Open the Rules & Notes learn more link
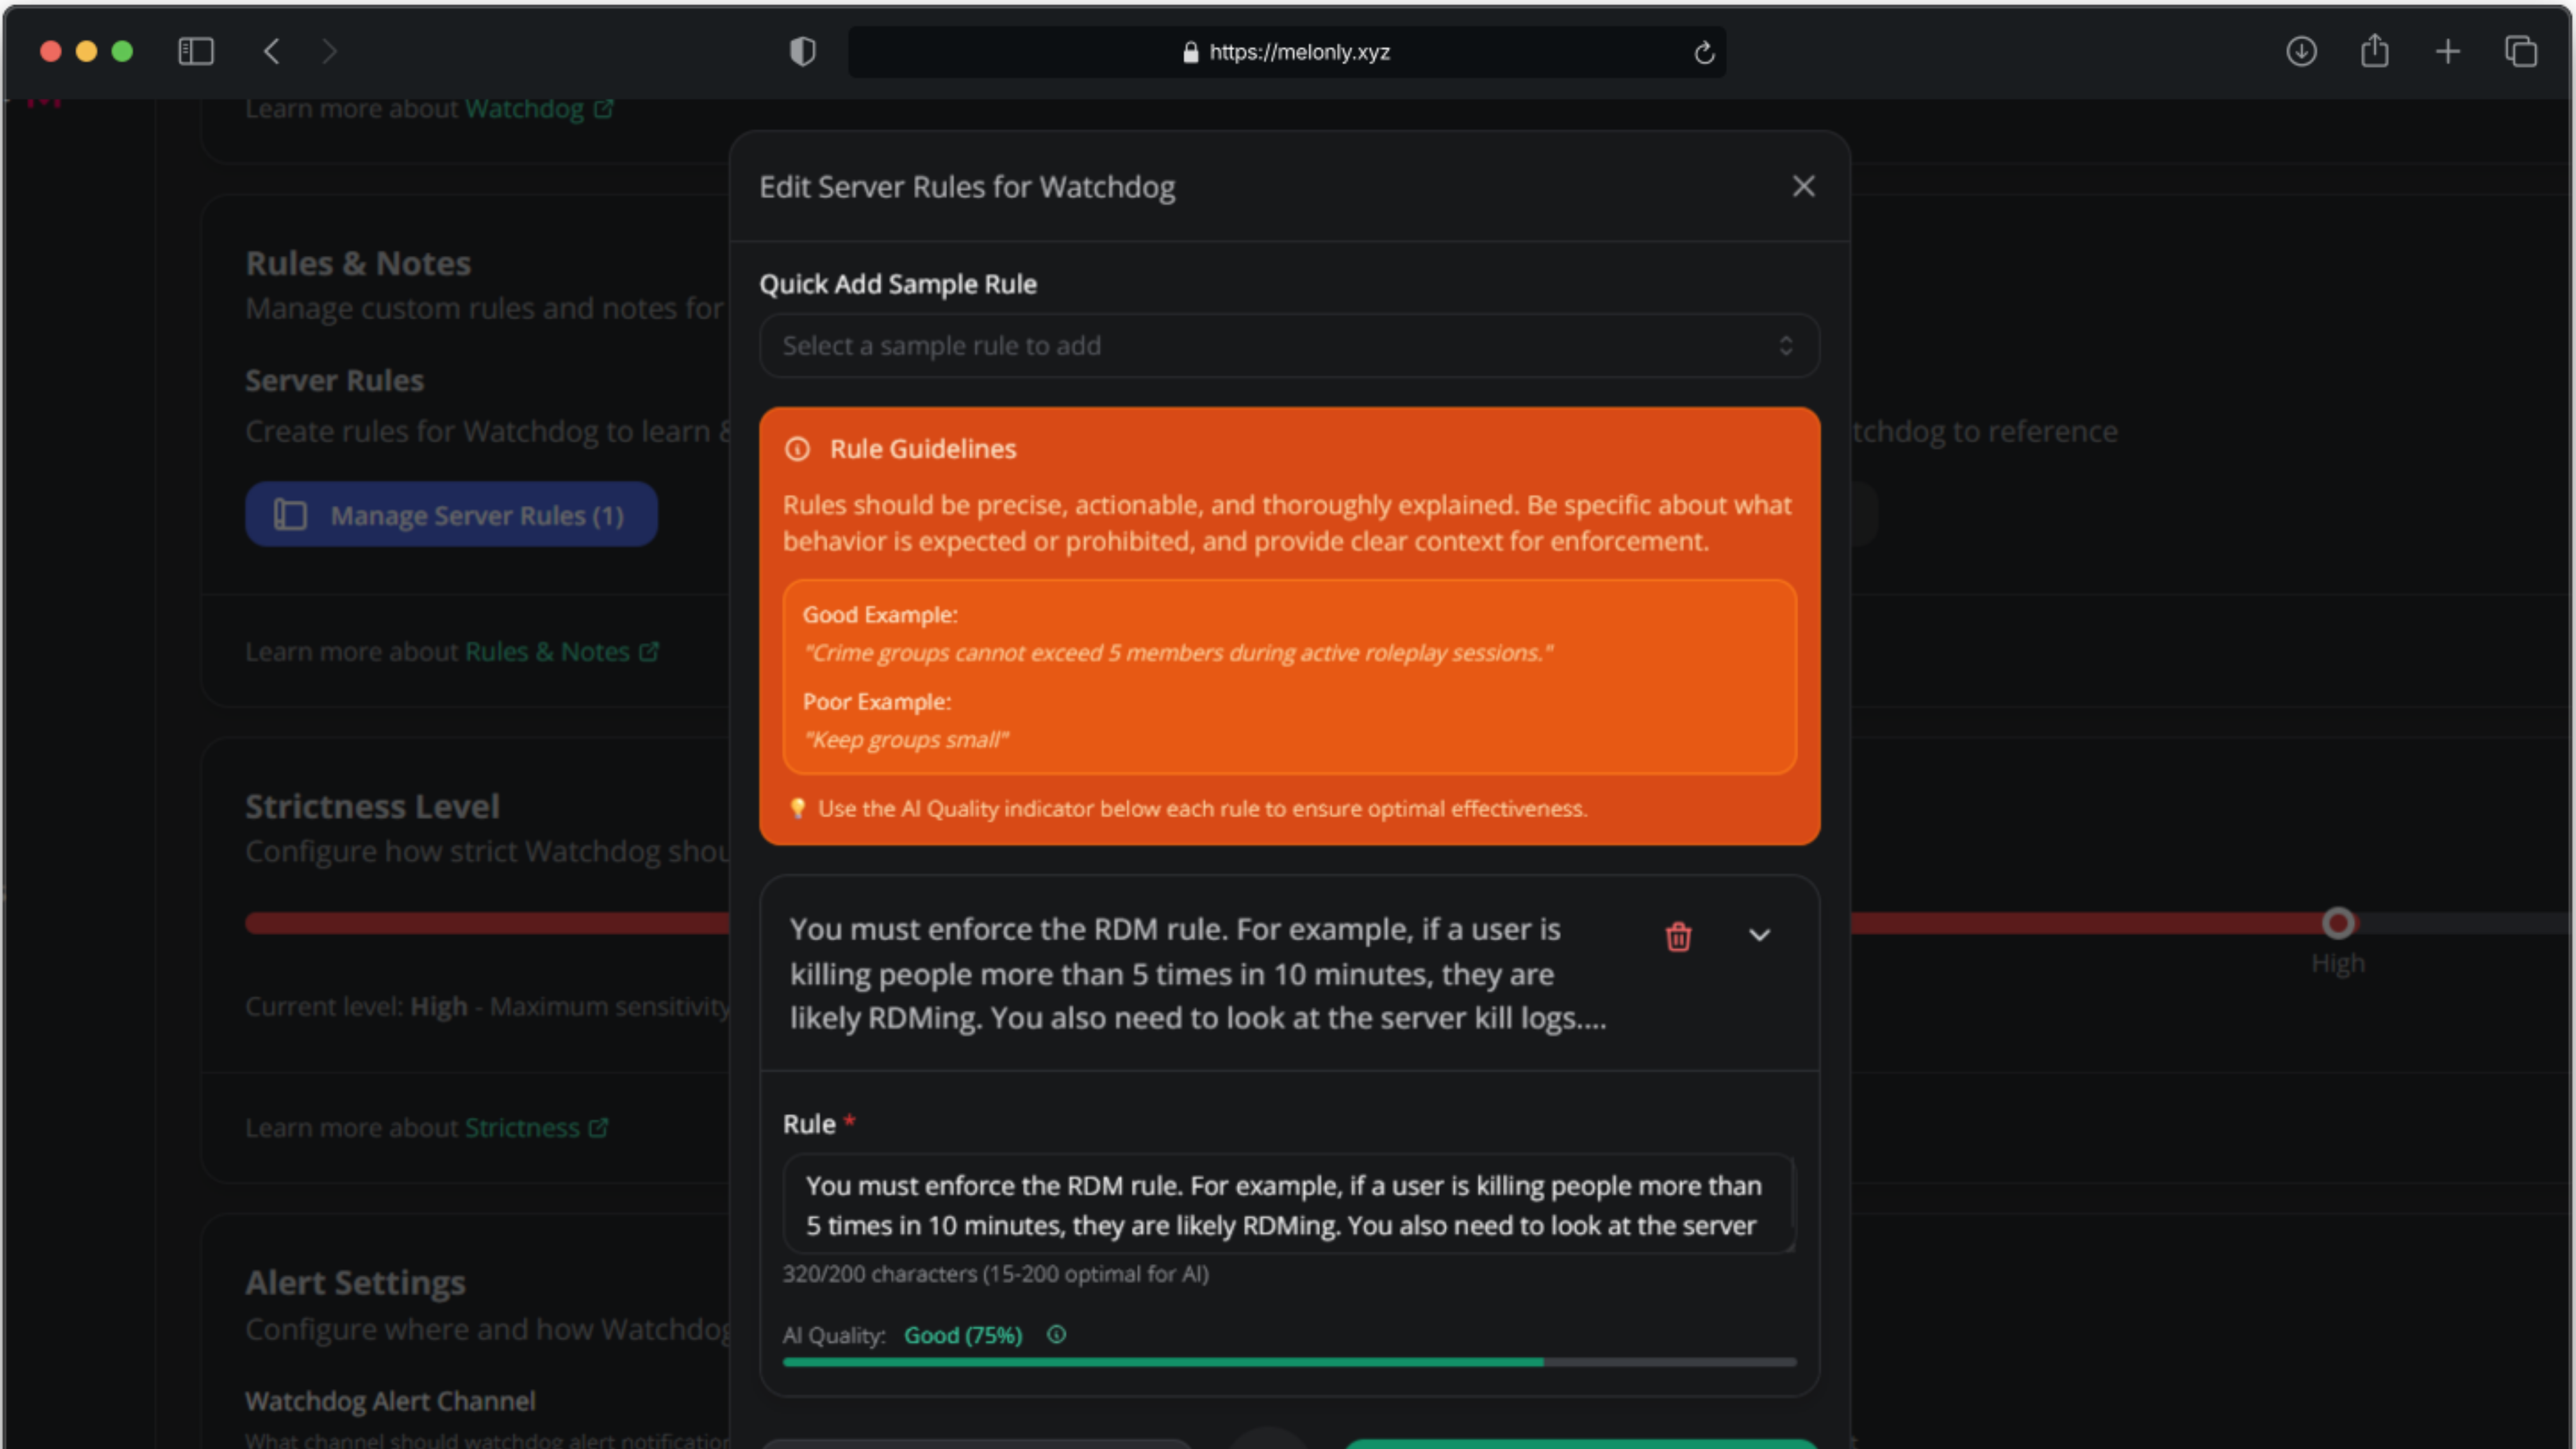This screenshot has height=1449, width=2576. tap(562, 652)
